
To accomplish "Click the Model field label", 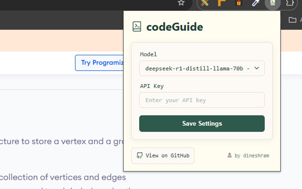I will coord(148,55).
